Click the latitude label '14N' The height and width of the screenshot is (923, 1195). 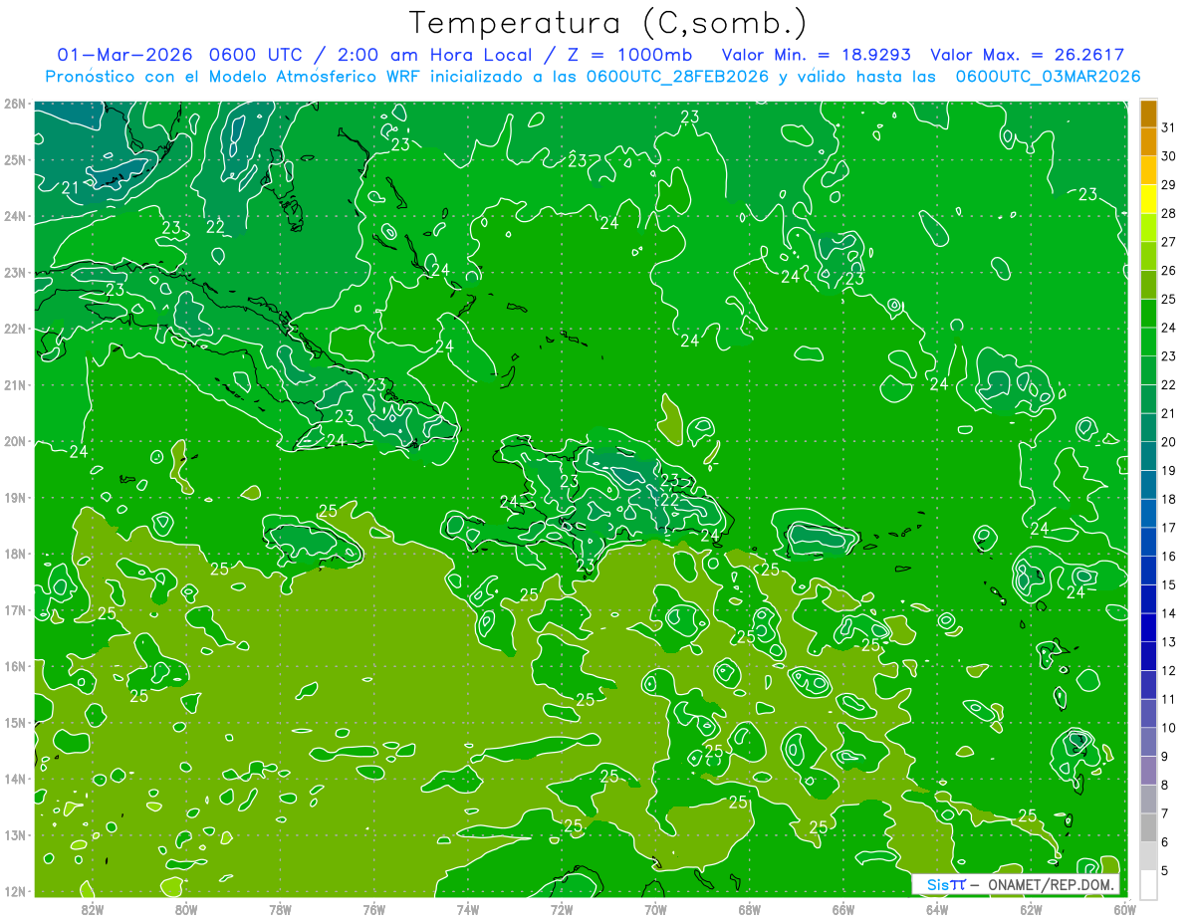(x=14, y=779)
